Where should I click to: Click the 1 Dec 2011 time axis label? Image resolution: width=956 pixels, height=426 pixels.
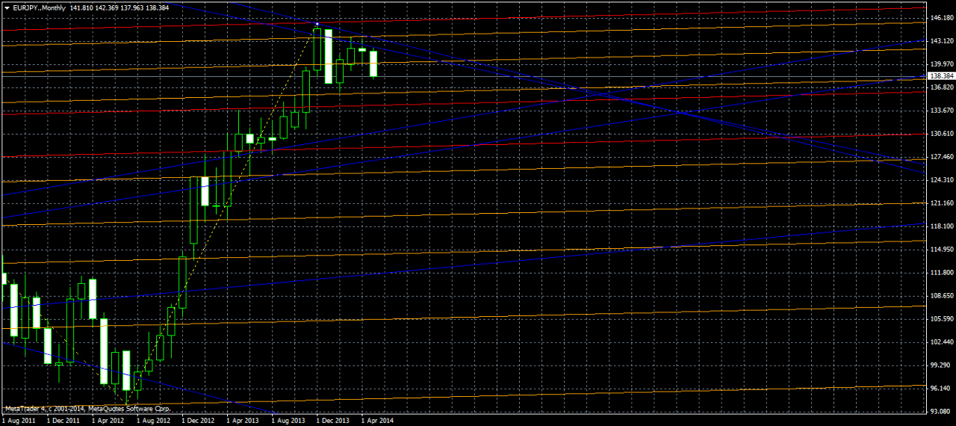(63, 421)
